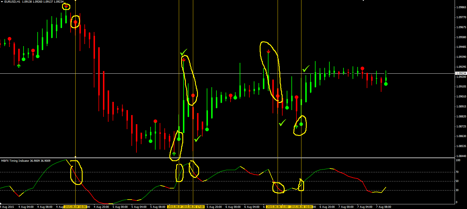467x209 pixels.
Task: Click indicator scale level 30
Action: (x=457, y=190)
